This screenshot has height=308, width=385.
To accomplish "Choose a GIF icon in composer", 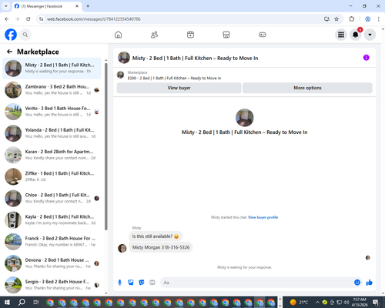I will (152, 283).
